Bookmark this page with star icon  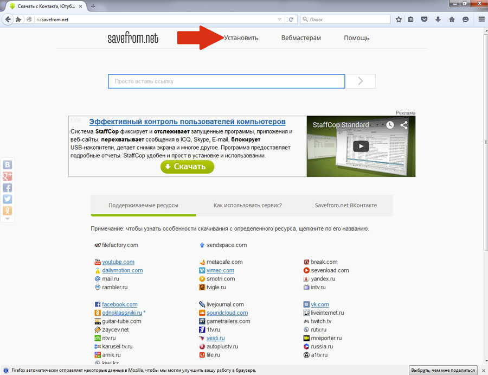tap(399, 20)
